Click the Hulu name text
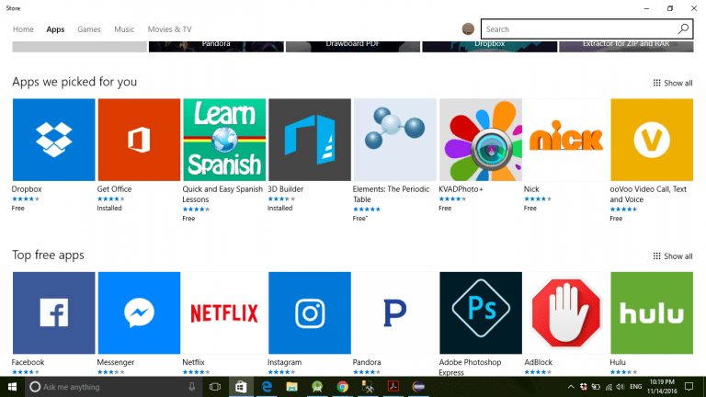This screenshot has width=706, height=397. [618, 362]
